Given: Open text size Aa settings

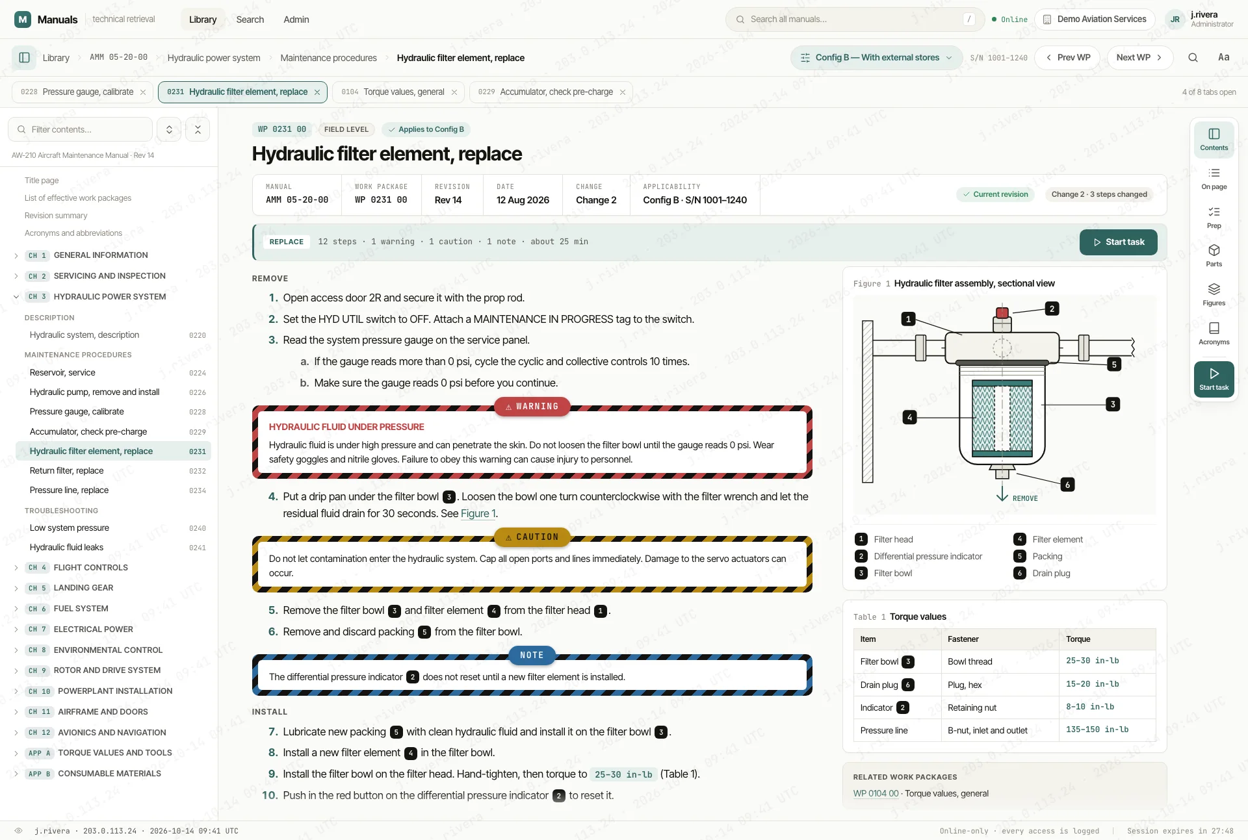Looking at the screenshot, I should point(1223,58).
